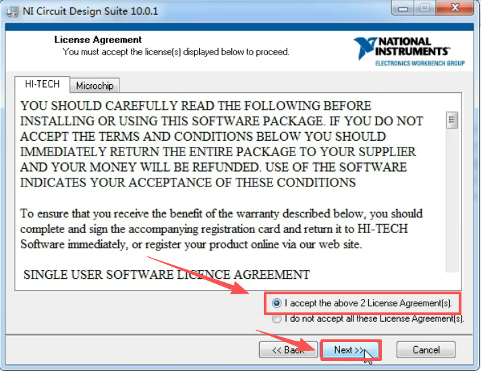Image resolution: width=481 pixels, height=371 pixels.
Task: Click the 'License Agreement' heading
Action: coord(98,40)
